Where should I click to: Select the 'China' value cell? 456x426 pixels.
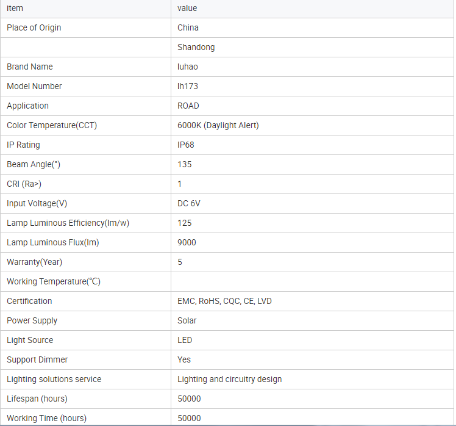click(x=188, y=27)
